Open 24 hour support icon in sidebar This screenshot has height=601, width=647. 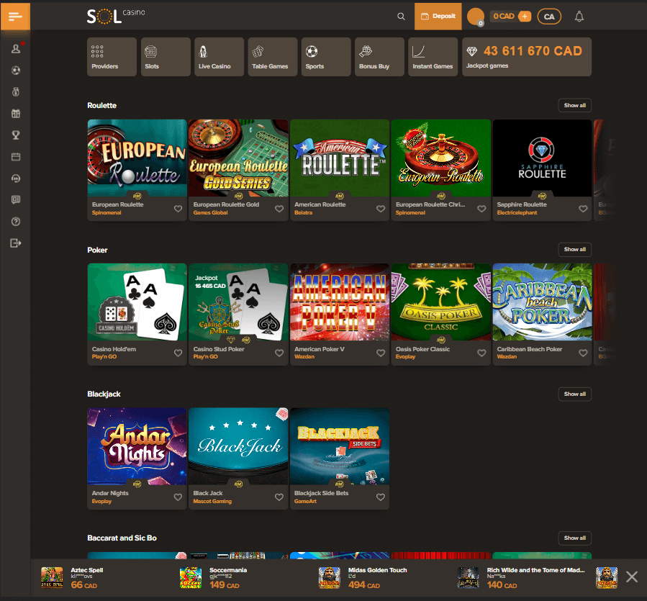coord(16,179)
